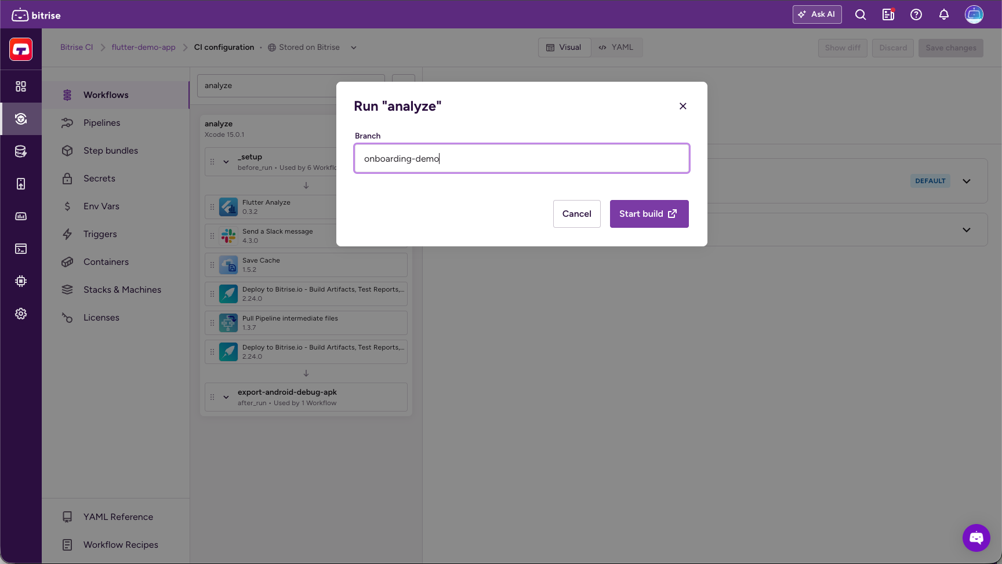This screenshot has height=564, width=1002.
Task: Select the Save Cache step icon
Action: tap(228, 265)
